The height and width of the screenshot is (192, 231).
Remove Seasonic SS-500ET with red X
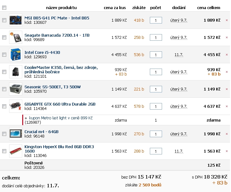[x=227, y=89]
